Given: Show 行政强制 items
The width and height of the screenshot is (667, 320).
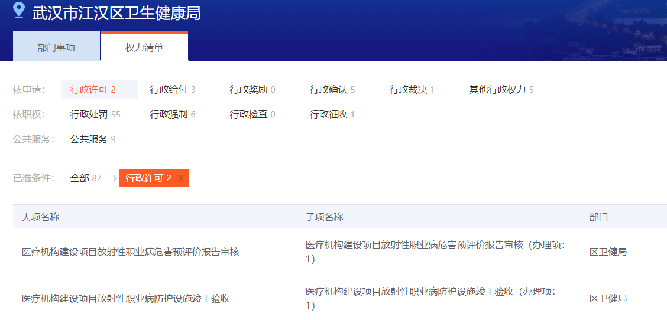Looking at the screenshot, I should click(x=172, y=115).
